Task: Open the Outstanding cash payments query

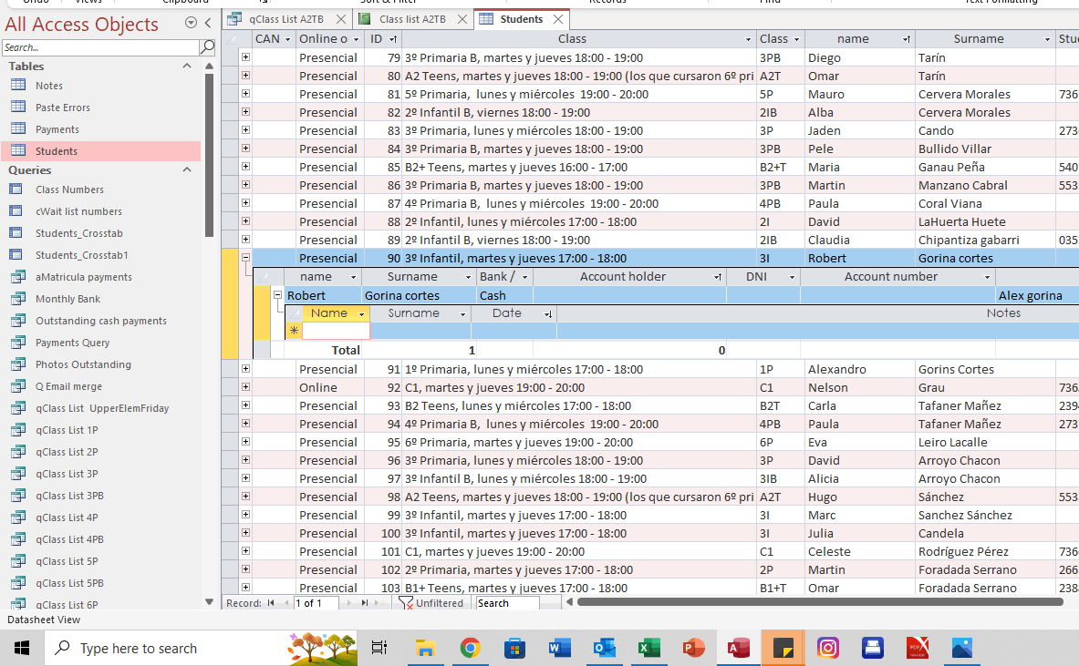Action: tap(101, 321)
